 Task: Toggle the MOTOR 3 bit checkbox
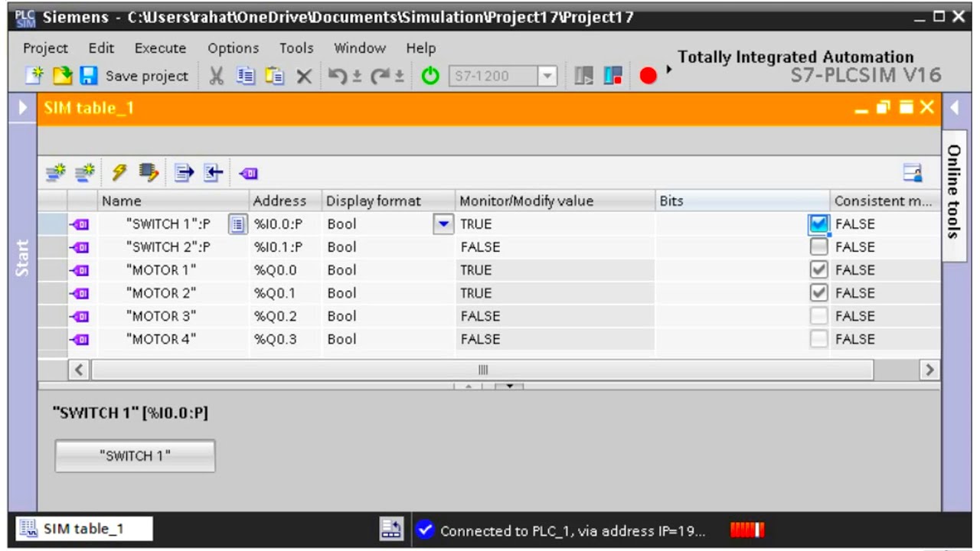click(x=818, y=316)
